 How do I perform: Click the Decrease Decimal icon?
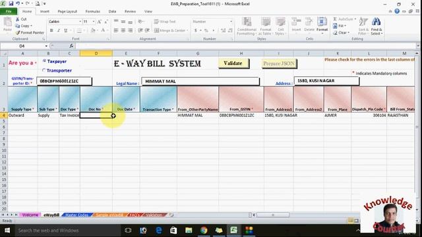click(x=230, y=30)
